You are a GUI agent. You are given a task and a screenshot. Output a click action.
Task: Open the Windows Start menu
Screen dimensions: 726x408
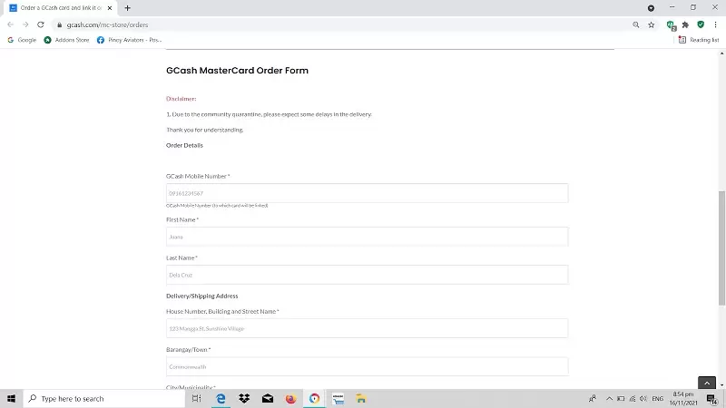tap(11, 399)
